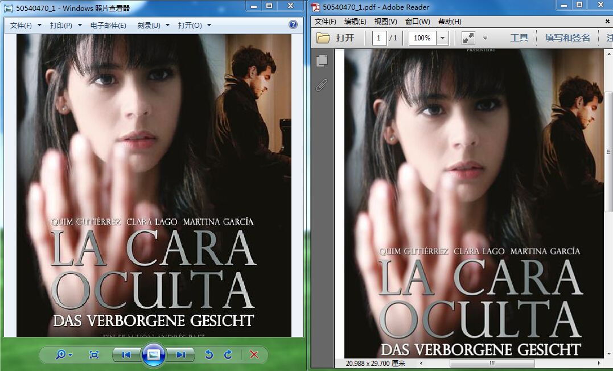Click the 打开 label in the Adobe Reader toolbar

click(x=345, y=38)
